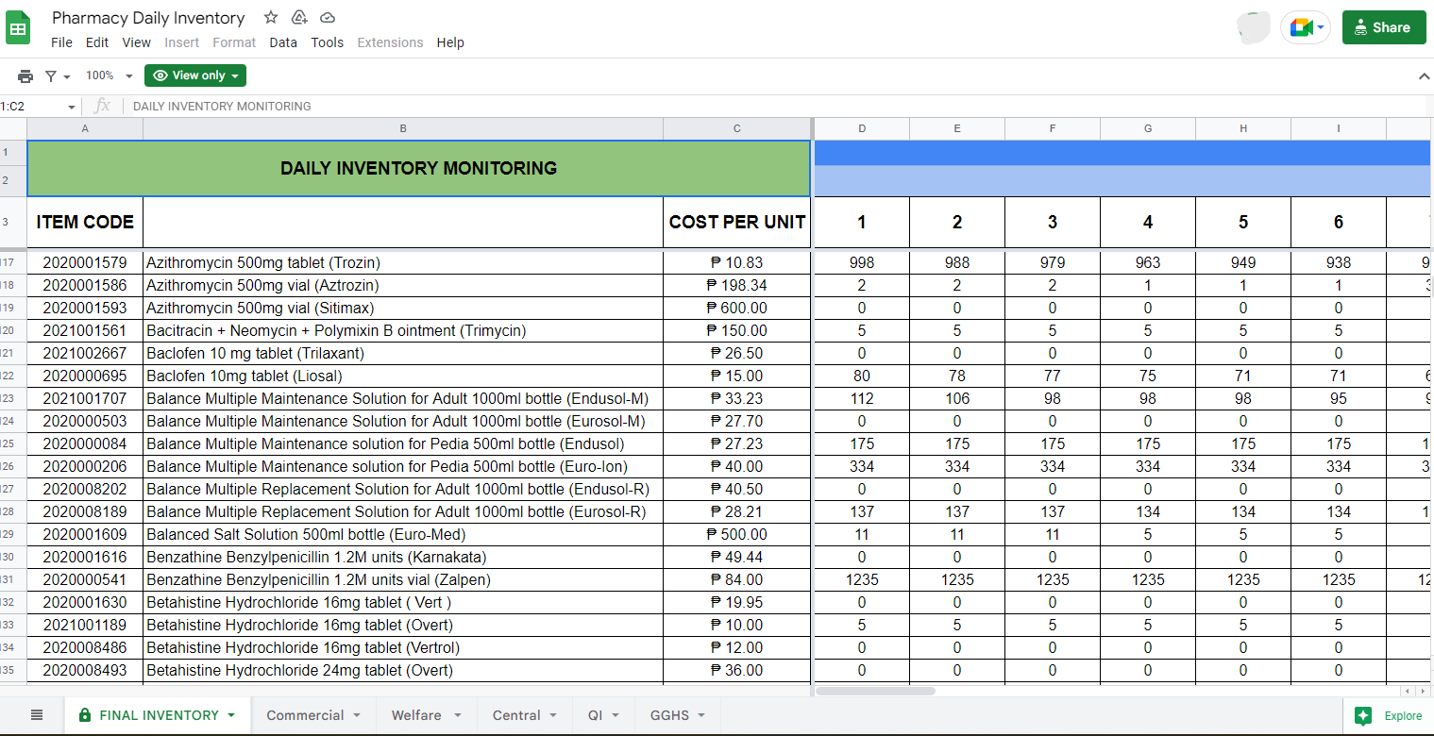Click the day 4 column header cell

[1148, 223]
